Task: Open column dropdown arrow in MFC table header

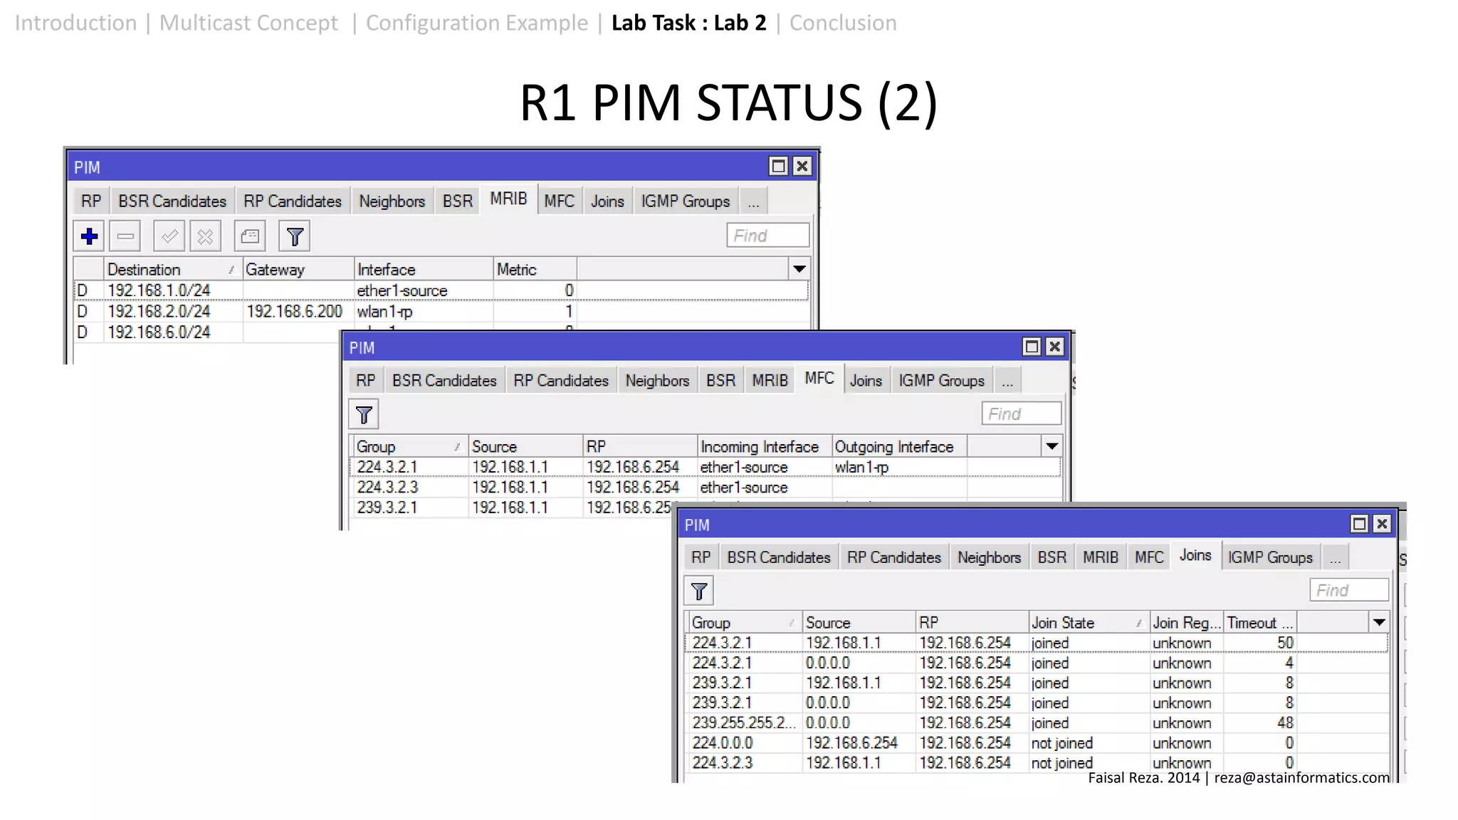Action: click(x=1051, y=446)
